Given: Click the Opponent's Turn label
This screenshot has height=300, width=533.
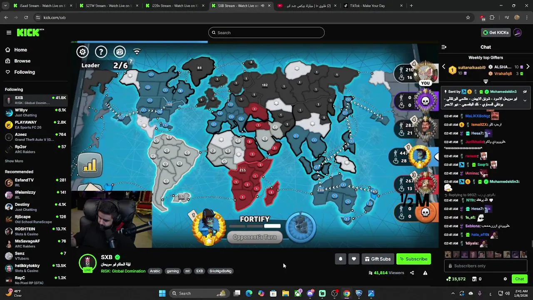Looking at the screenshot, I should 254,237.
